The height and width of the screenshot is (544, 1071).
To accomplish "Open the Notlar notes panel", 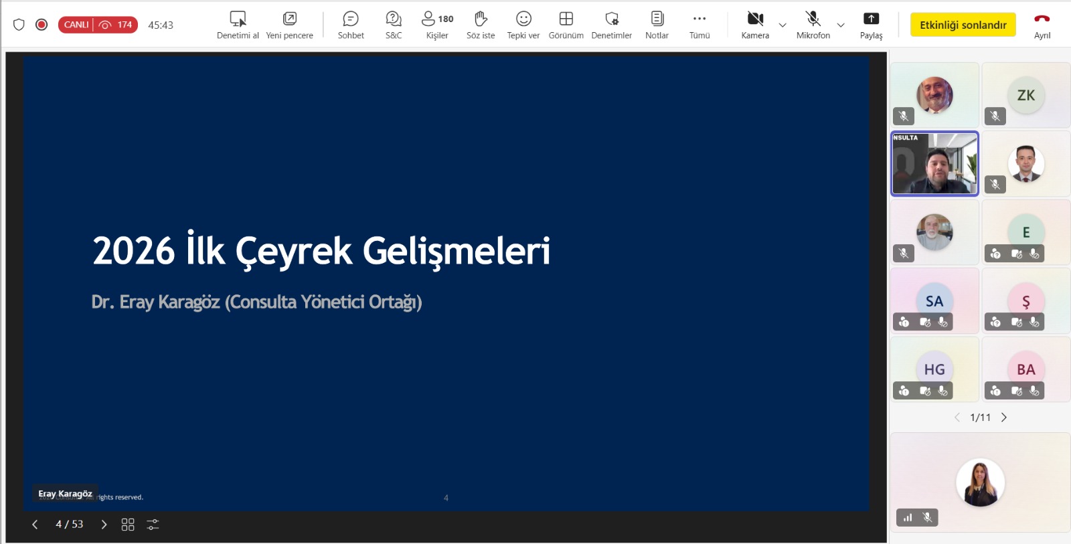I will point(657,25).
